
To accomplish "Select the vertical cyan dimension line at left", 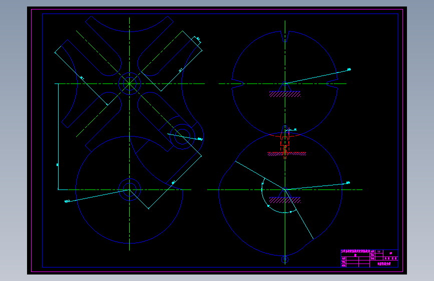I will tap(58, 136).
